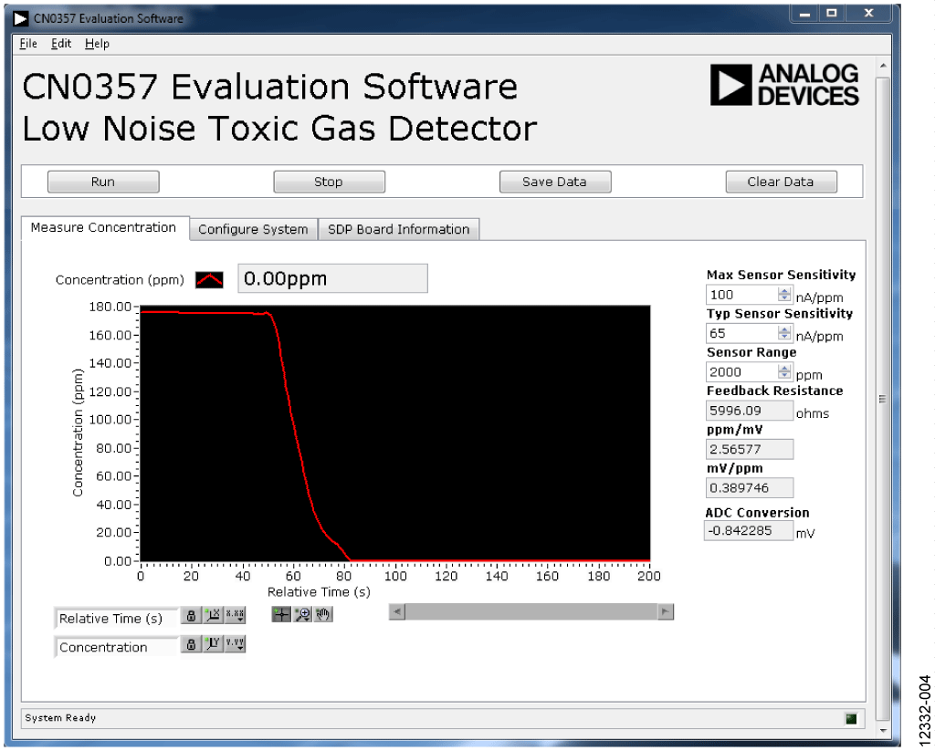The image size is (935, 751).
Task: Click the graph scrollbar right arrow
Action: pyautogui.click(x=666, y=611)
